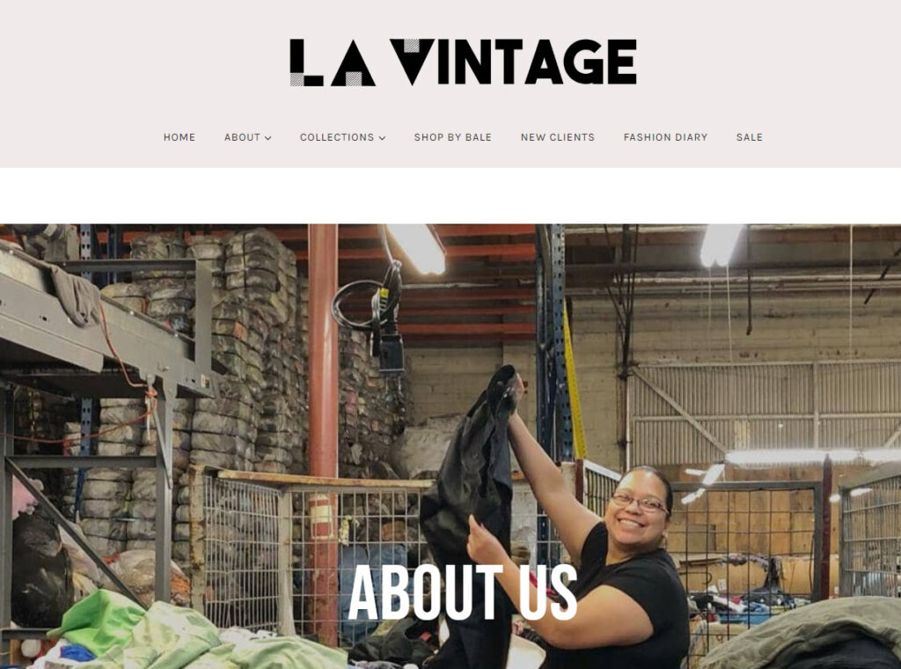Image resolution: width=901 pixels, height=669 pixels.
Task: Visit the New Clients page
Action: click(x=557, y=137)
